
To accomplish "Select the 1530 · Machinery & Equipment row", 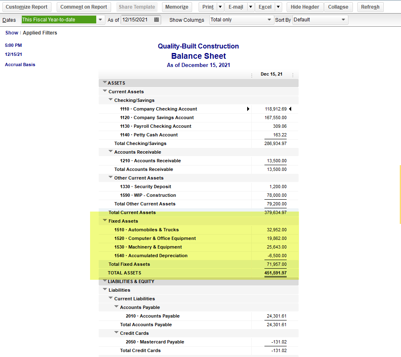I will (199, 247).
